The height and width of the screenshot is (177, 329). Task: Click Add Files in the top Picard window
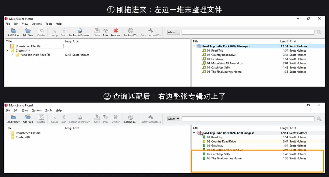click(x=28, y=32)
